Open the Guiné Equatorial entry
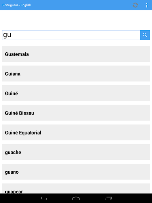Screen dimensions: 152x203 point(76,132)
